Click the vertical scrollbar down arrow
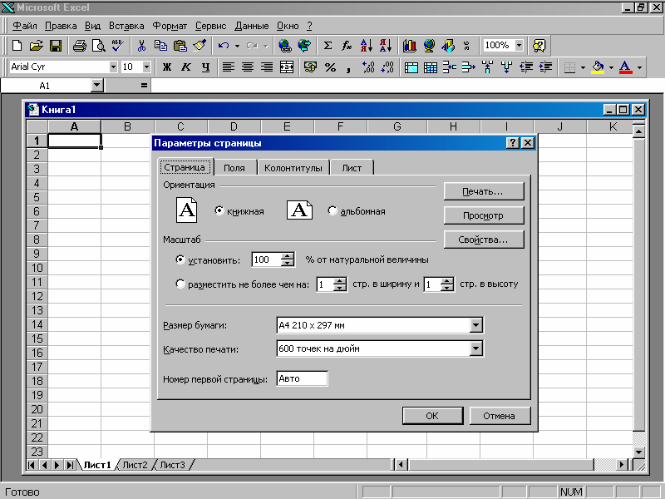Image resolution: width=665 pixels, height=499 pixels. [x=638, y=452]
